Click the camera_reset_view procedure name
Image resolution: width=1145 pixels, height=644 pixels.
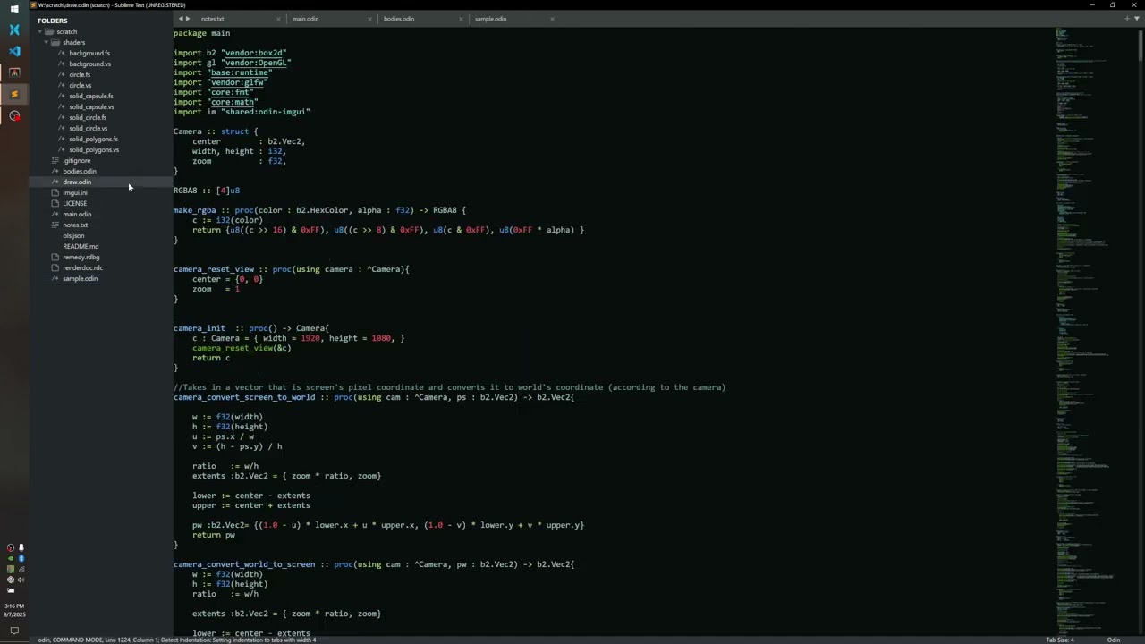click(x=214, y=269)
